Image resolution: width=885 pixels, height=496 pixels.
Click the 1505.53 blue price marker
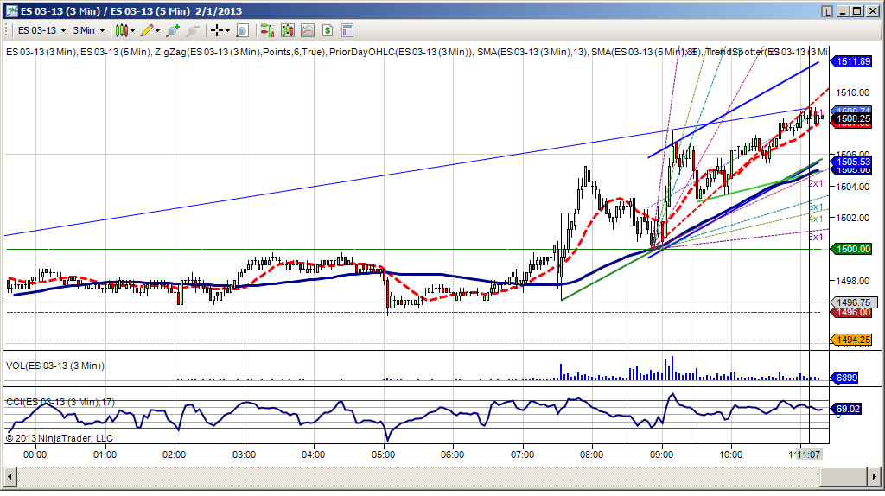[852, 162]
